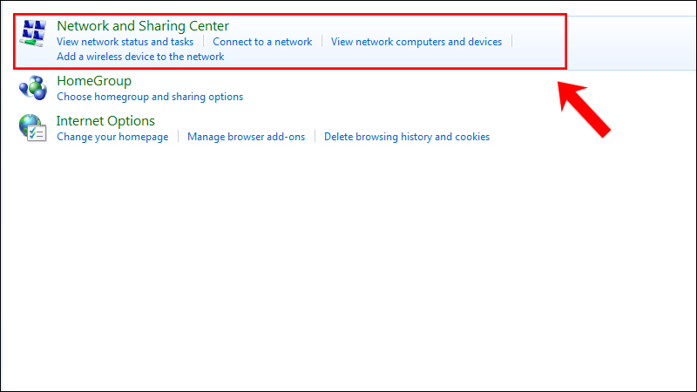Click Add a wireless device to the network
This screenshot has height=392, width=697.
point(140,57)
